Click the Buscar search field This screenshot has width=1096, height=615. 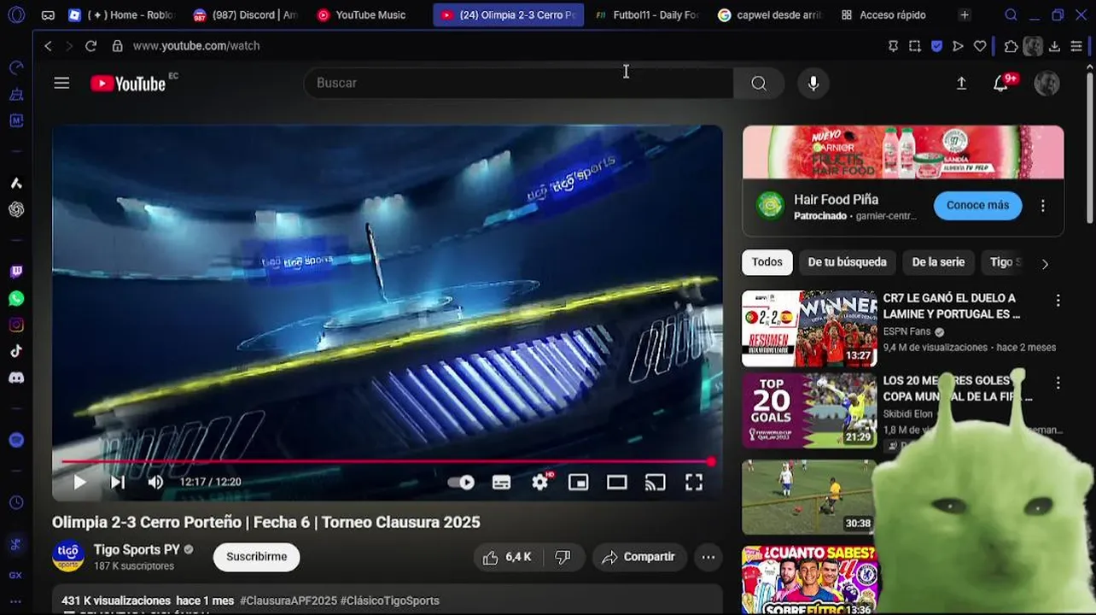tap(518, 83)
